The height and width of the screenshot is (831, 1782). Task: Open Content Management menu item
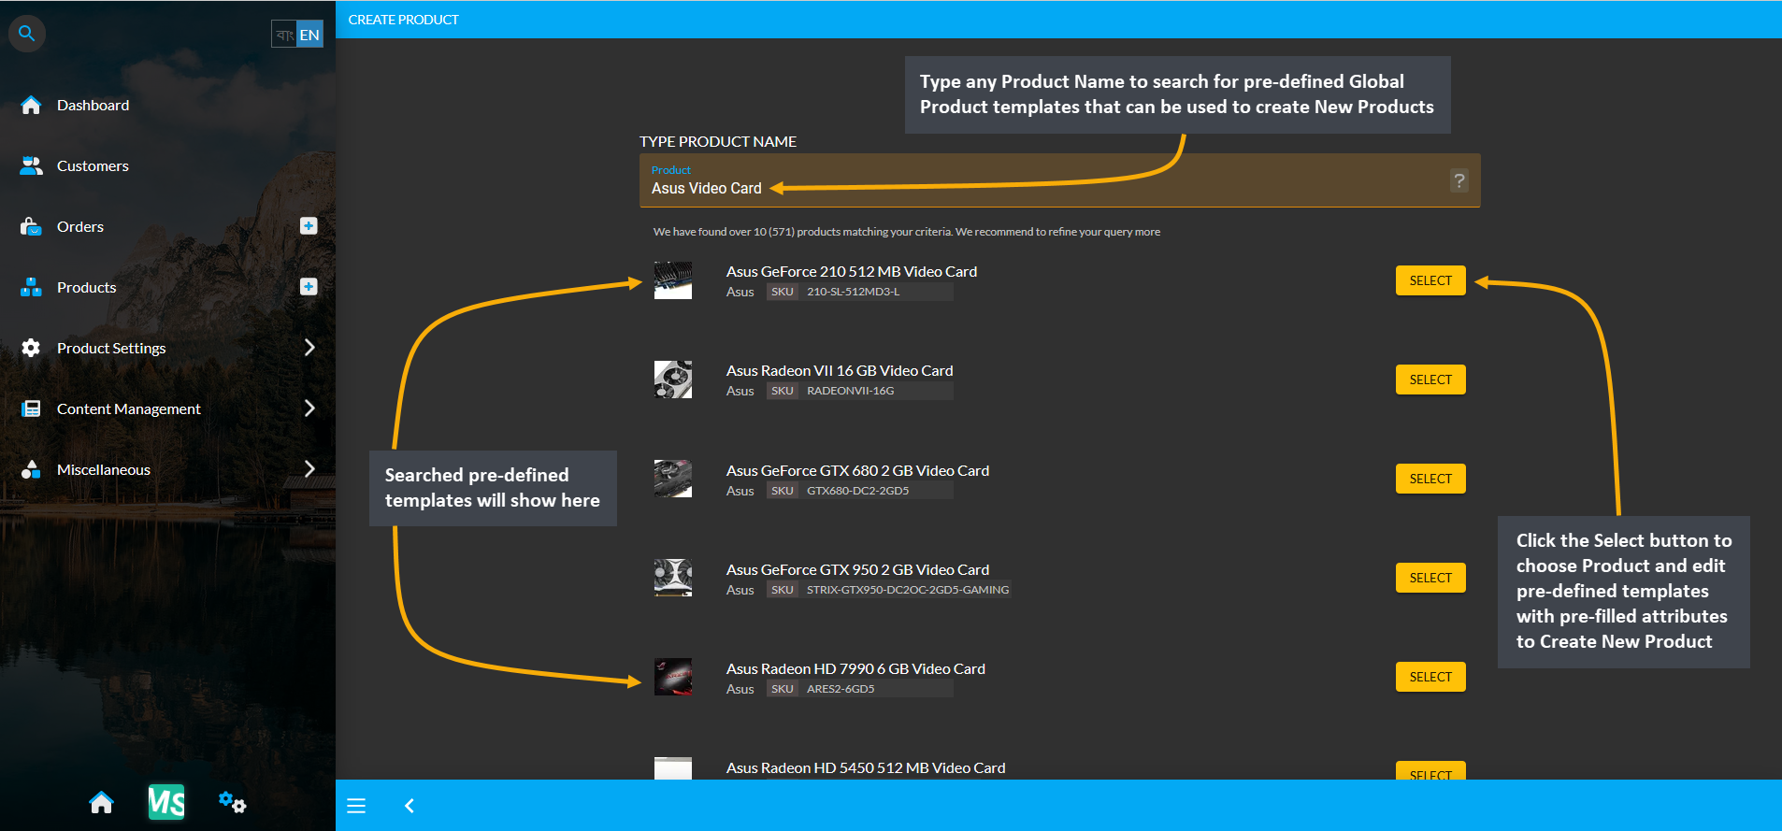[x=129, y=408]
